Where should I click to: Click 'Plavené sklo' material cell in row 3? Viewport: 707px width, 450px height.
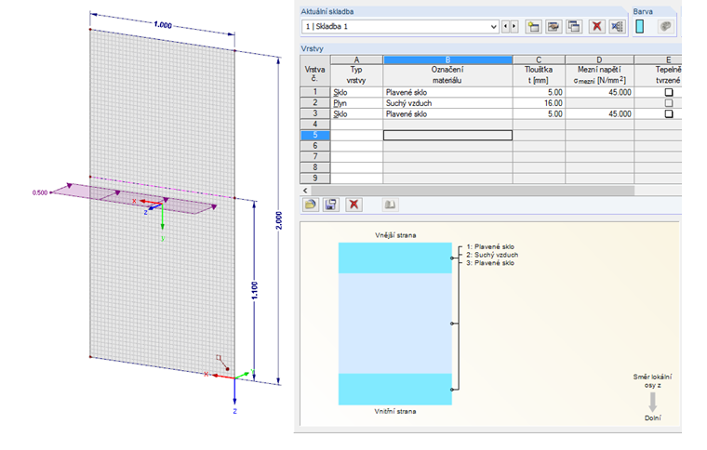pos(447,114)
